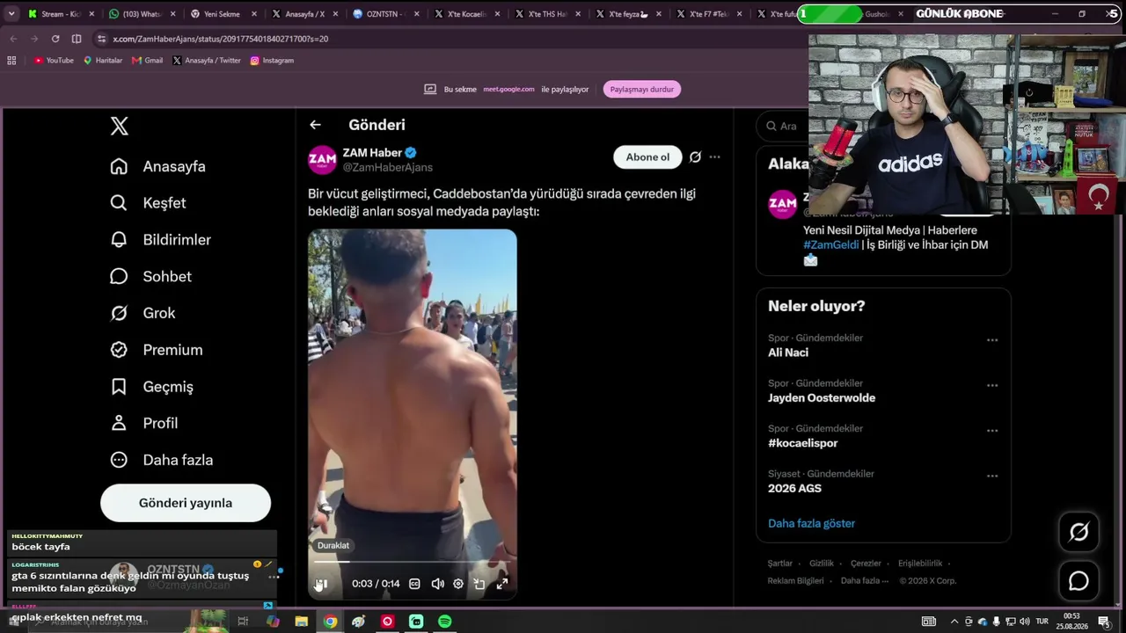1126x633 pixels.
Task: Open Keşfet search page
Action: click(148, 203)
